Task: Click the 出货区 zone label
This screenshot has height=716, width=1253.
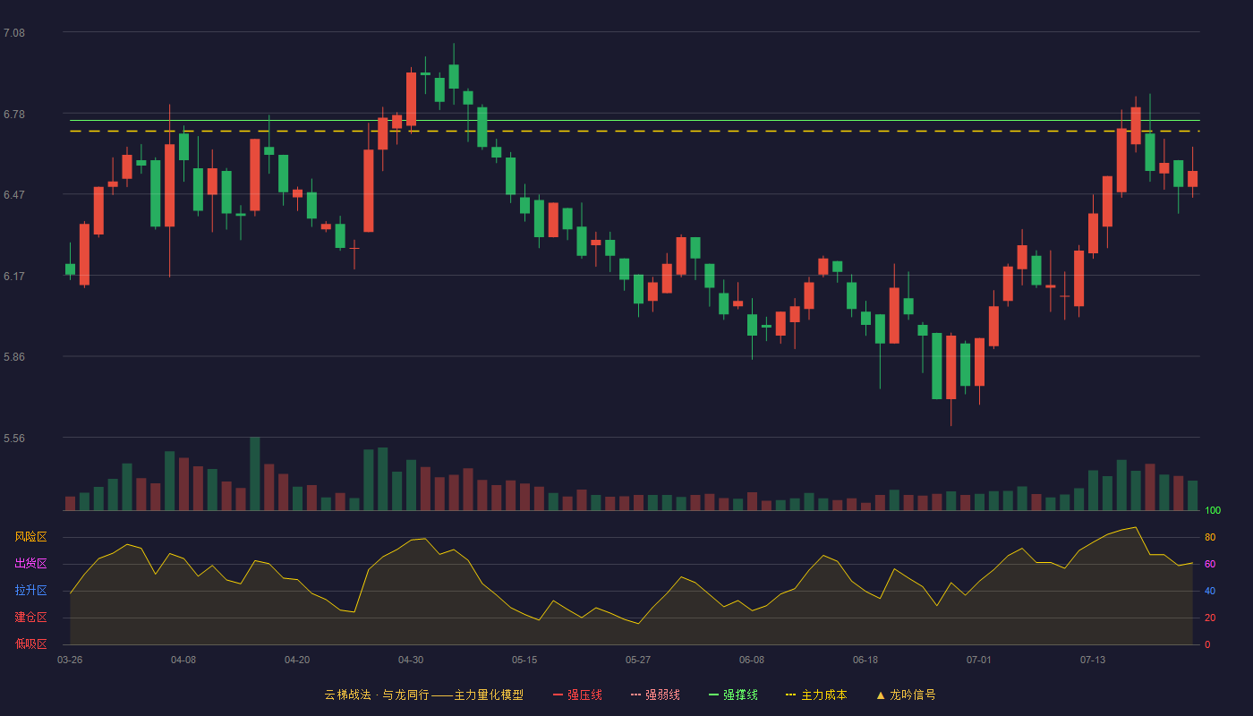Action: (x=31, y=564)
